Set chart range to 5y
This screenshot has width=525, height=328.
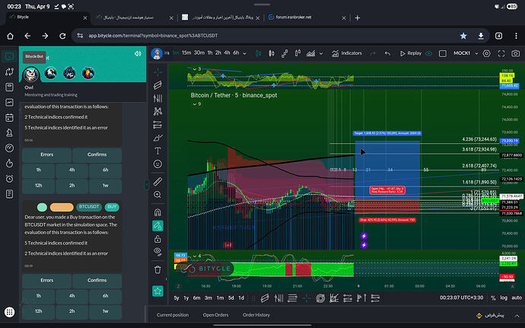point(177,298)
